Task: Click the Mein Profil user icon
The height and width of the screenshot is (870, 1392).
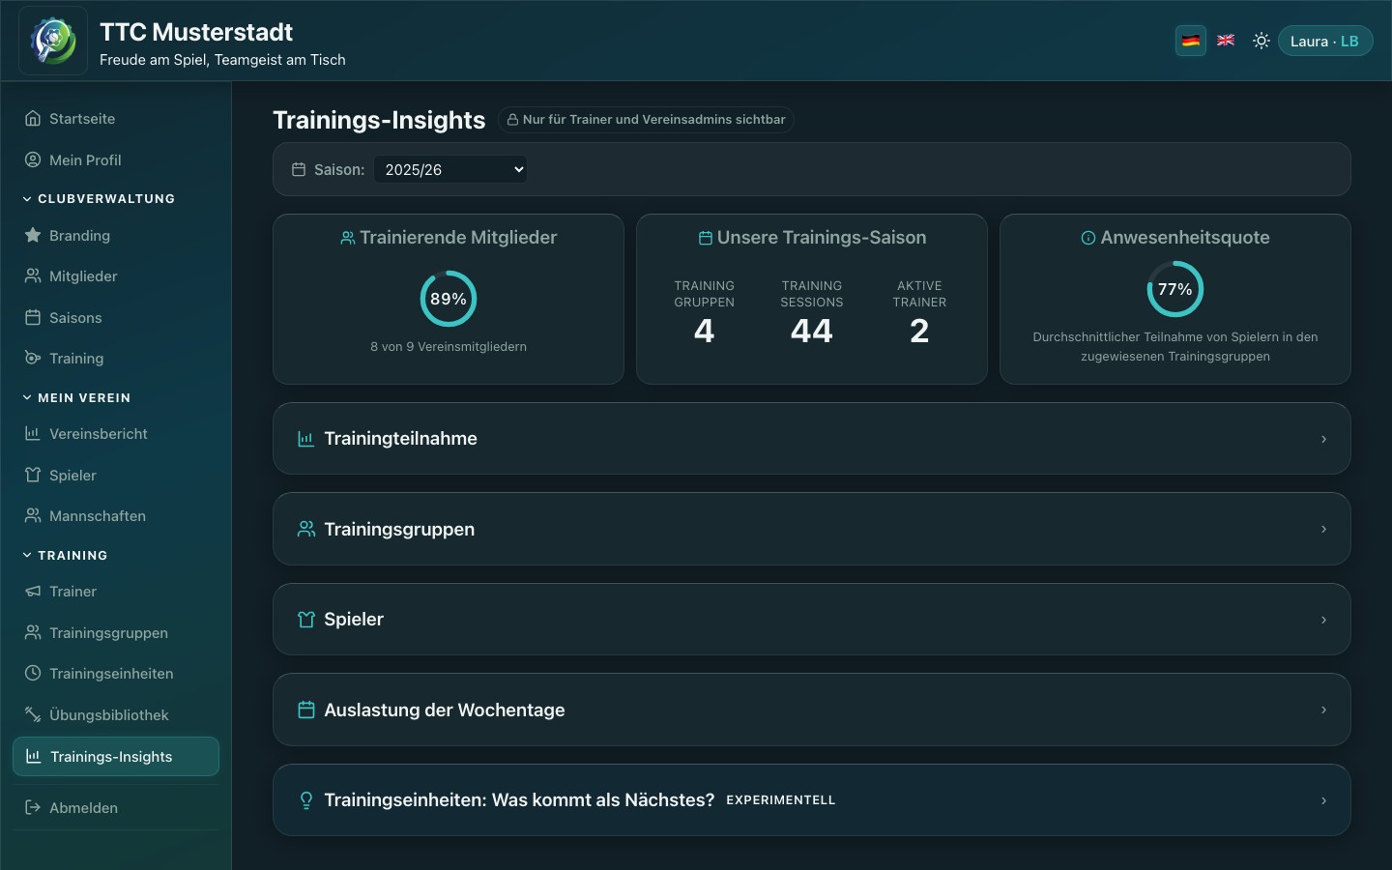Action: tap(33, 160)
